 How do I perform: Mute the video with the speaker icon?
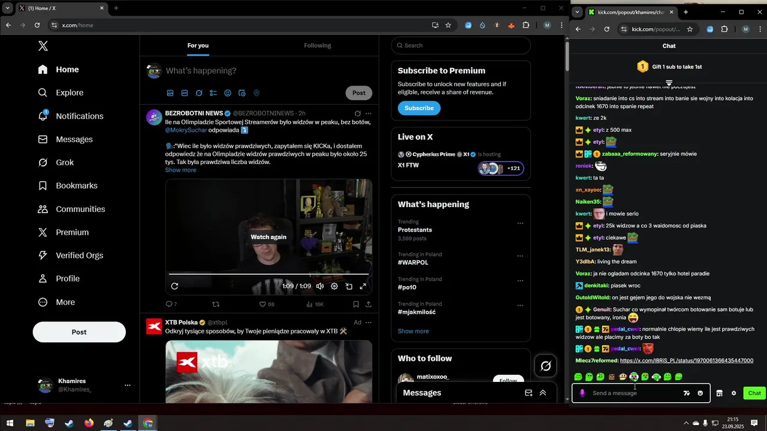pyautogui.click(x=320, y=286)
